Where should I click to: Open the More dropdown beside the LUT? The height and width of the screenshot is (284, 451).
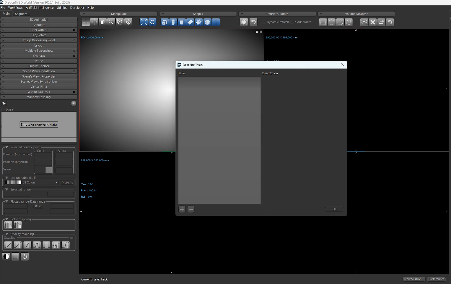tap(67, 183)
